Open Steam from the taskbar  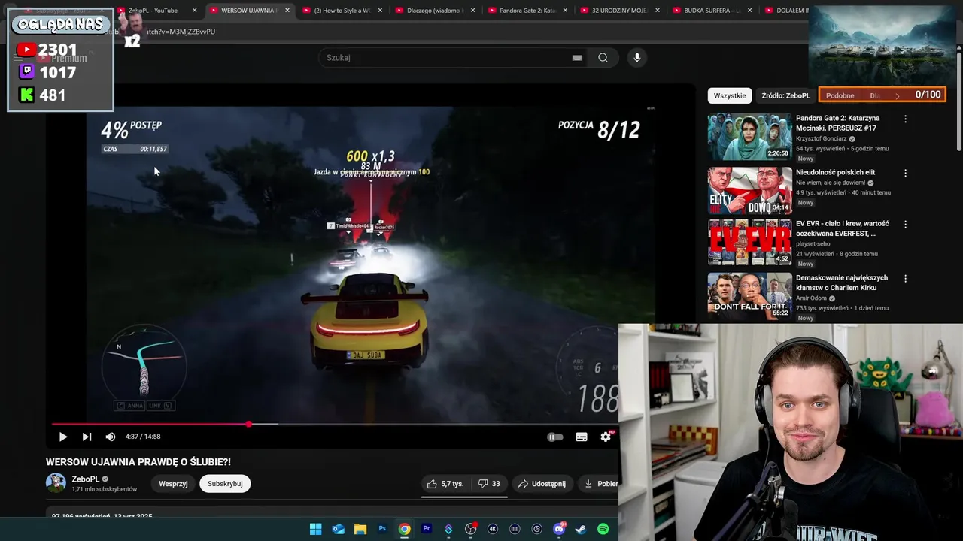point(581,529)
